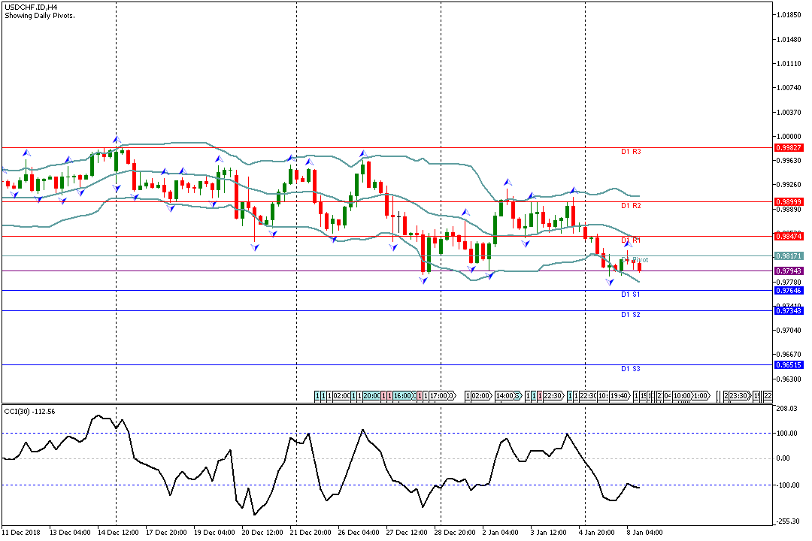Select the blue 0.96515 price tag
Screen dimensions: 812x541
(x=788, y=365)
